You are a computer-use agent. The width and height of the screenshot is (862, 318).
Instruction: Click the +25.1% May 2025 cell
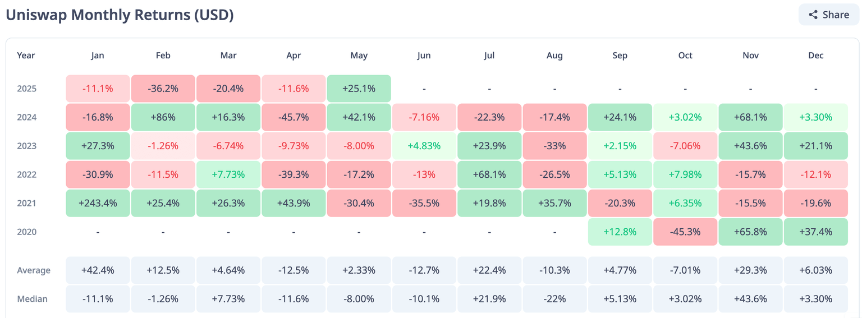point(359,89)
